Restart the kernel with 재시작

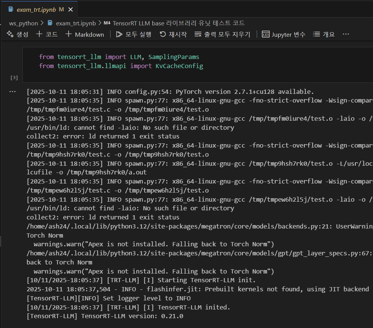[173, 34]
